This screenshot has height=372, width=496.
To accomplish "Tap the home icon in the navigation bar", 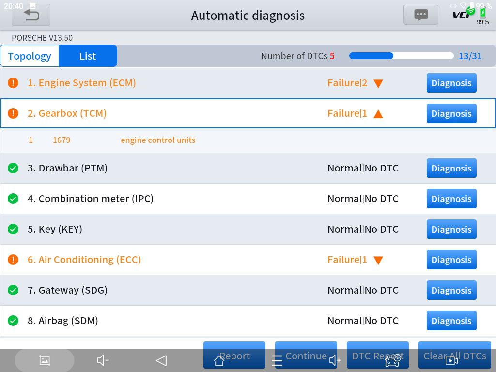I will click(219, 360).
